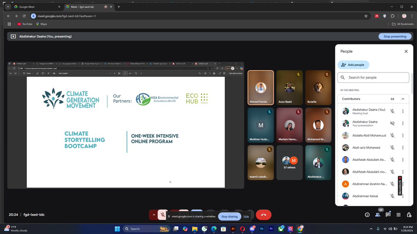Click the screenrec recording widget

[400, 185]
